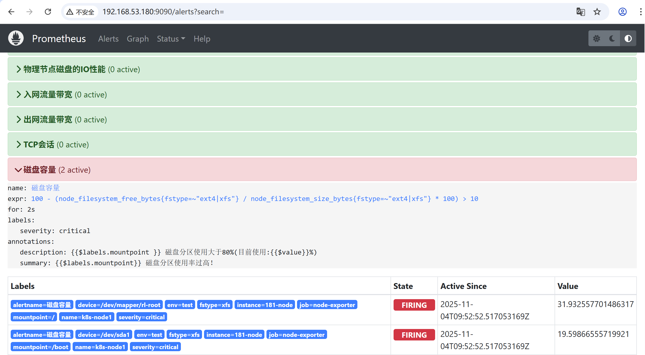The width and height of the screenshot is (645, 355).
Task: Click the translate icon in the address bar
Action: click(581, 12)
